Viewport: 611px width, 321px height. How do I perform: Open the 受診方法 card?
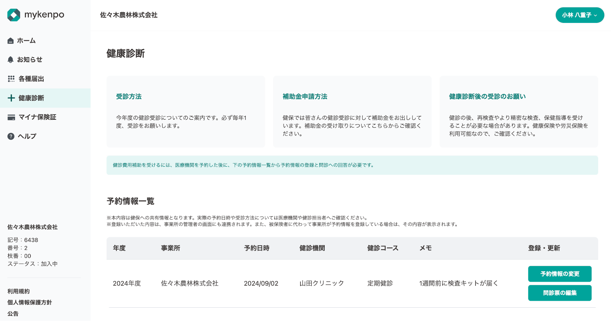click(186, 111)
